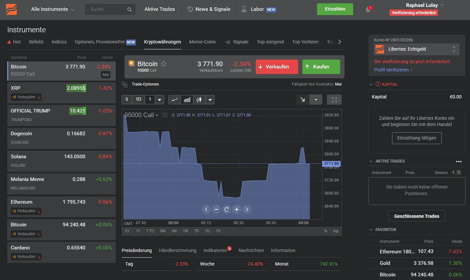Open the Aktive Trades menu item

(x=160, y=9)
